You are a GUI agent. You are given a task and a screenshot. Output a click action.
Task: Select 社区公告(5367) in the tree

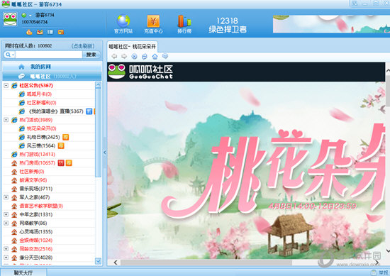pyautogui.click(x=36, y=86)
